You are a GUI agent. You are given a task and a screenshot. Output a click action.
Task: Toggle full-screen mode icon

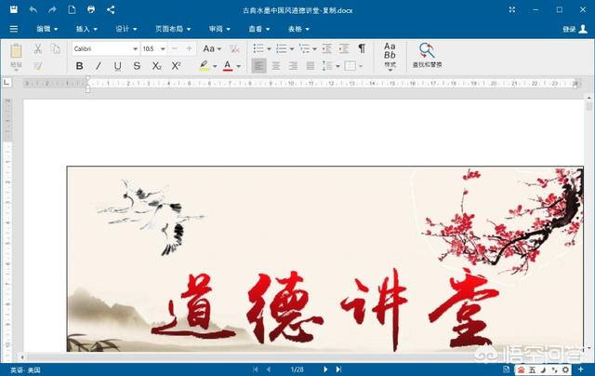click(x=512, y=9)
